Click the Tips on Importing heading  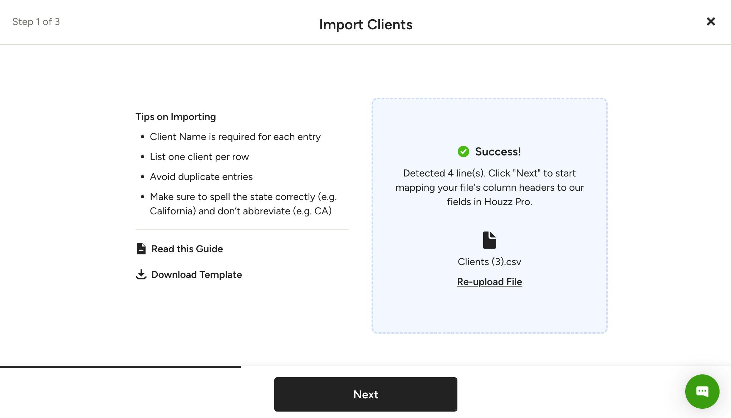[176, 117]
